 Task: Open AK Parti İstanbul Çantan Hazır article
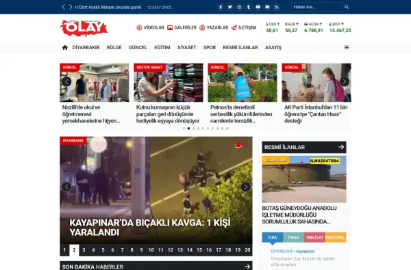click(316, 114)
